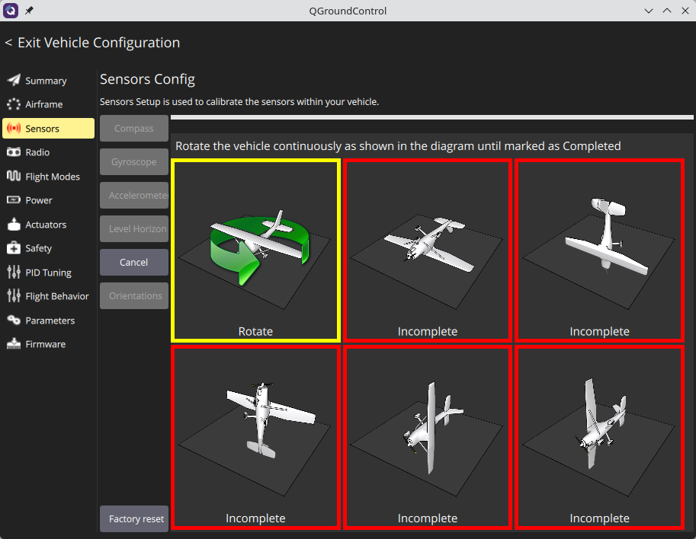Exit Vehicle Configuration using back link
Viewport: 696px width, 539px height.
[92, 43]
